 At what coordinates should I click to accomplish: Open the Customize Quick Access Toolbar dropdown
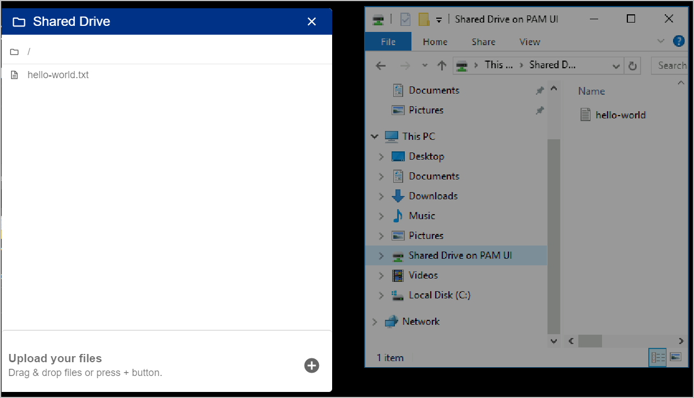coord(438,19)
